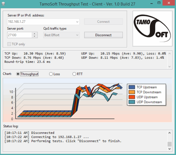Click the status log scrollbar thumb
The width and height of the screenshot is (176, 155).
169,144
